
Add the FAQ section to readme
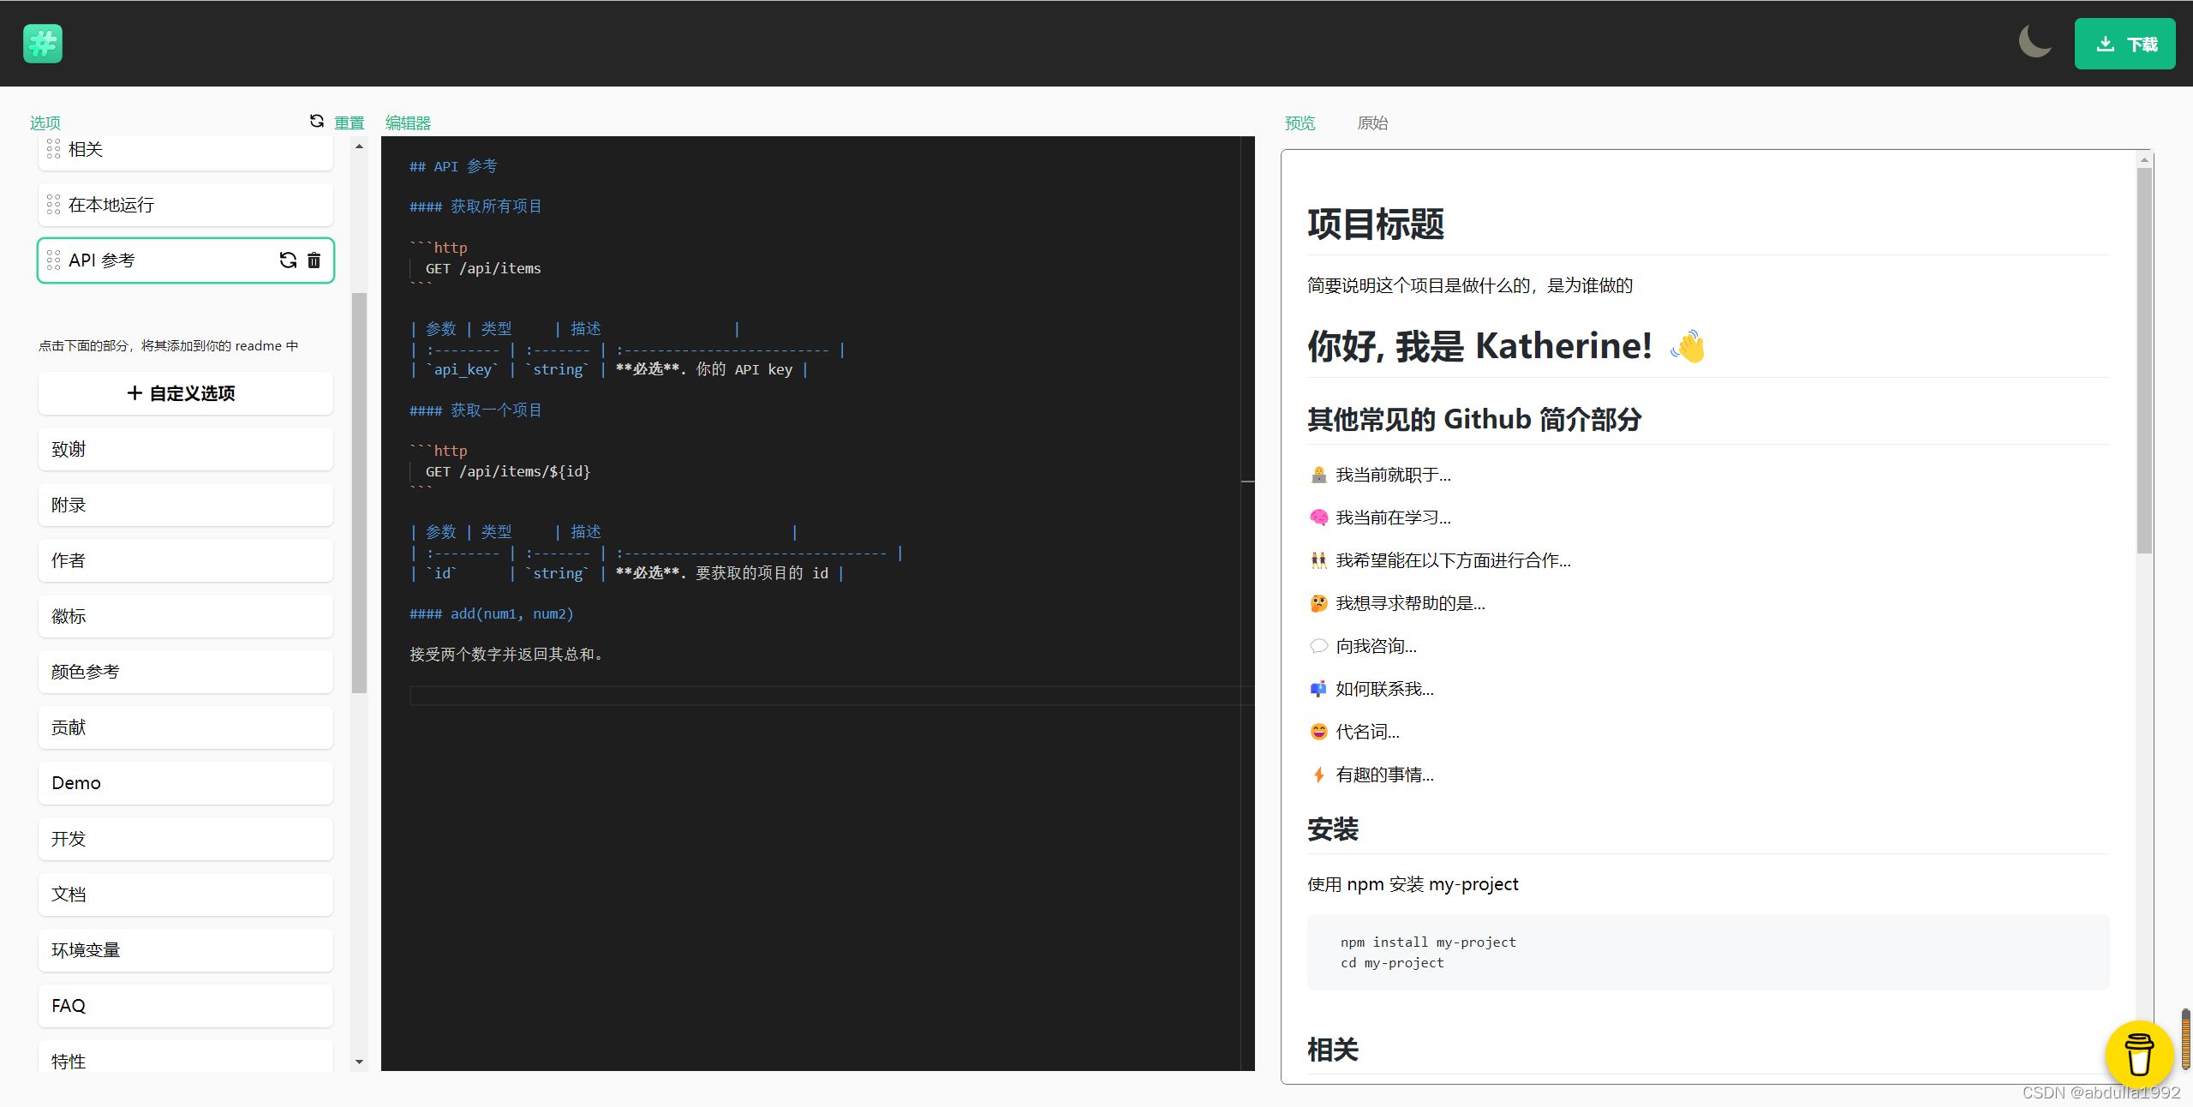[185, 1006]
